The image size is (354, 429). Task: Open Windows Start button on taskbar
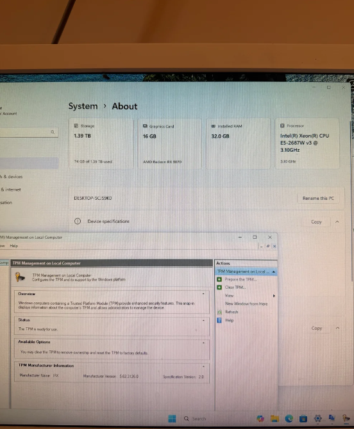pyautogui.click(x=172, y=419)
